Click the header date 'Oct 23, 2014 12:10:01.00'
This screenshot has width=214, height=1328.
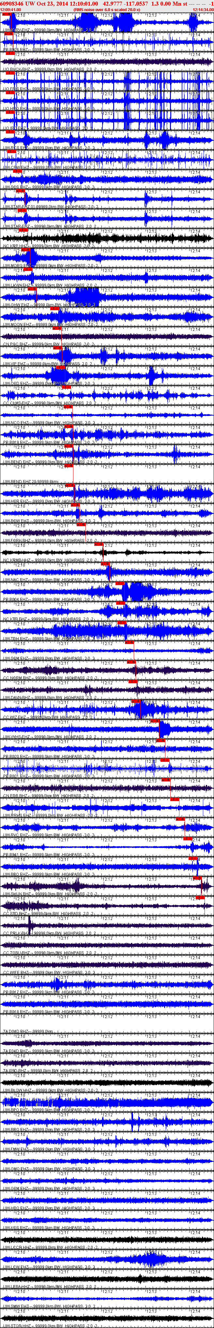click(67, 4)
